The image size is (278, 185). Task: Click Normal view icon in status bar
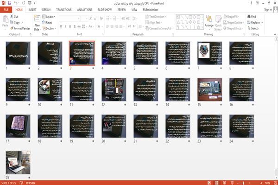tap(209, 183)
